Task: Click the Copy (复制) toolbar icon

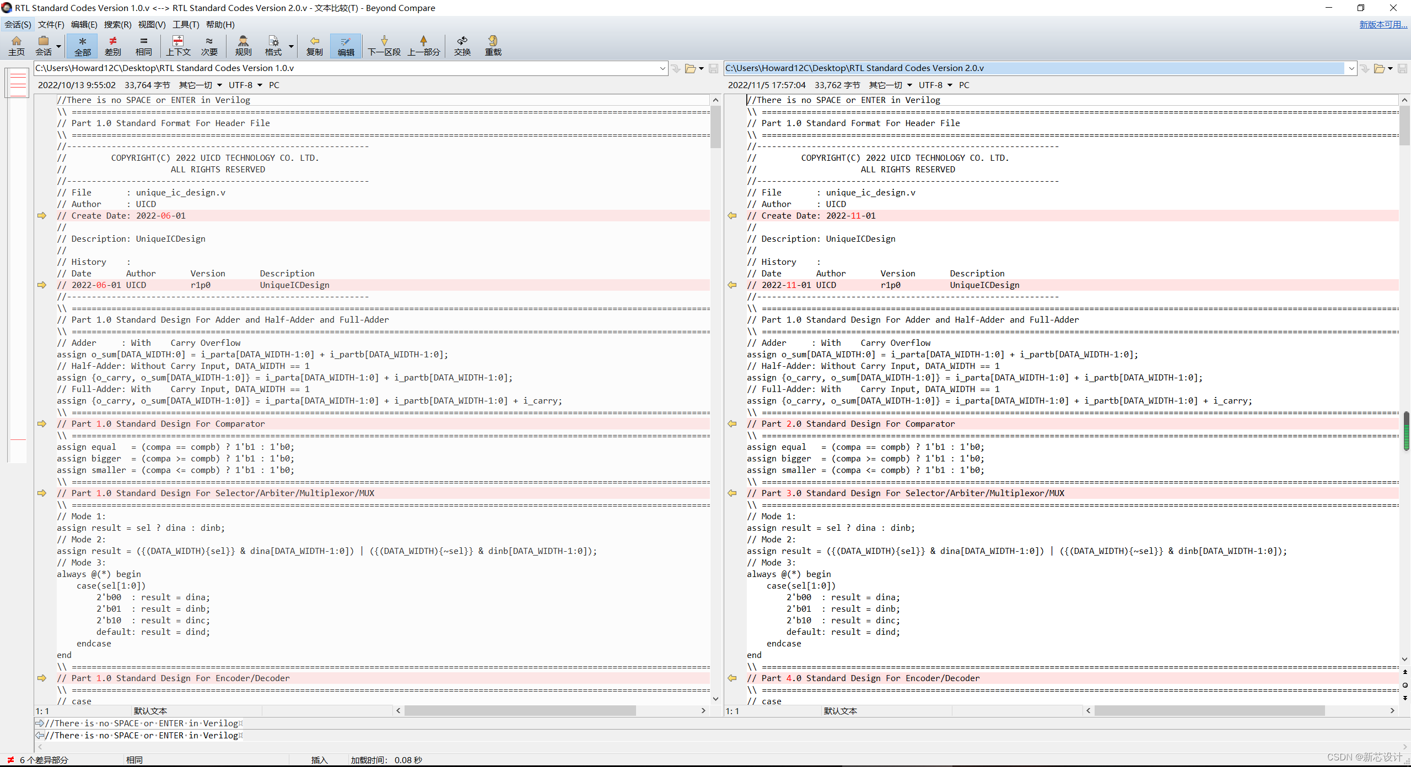Action: [315, 46]
